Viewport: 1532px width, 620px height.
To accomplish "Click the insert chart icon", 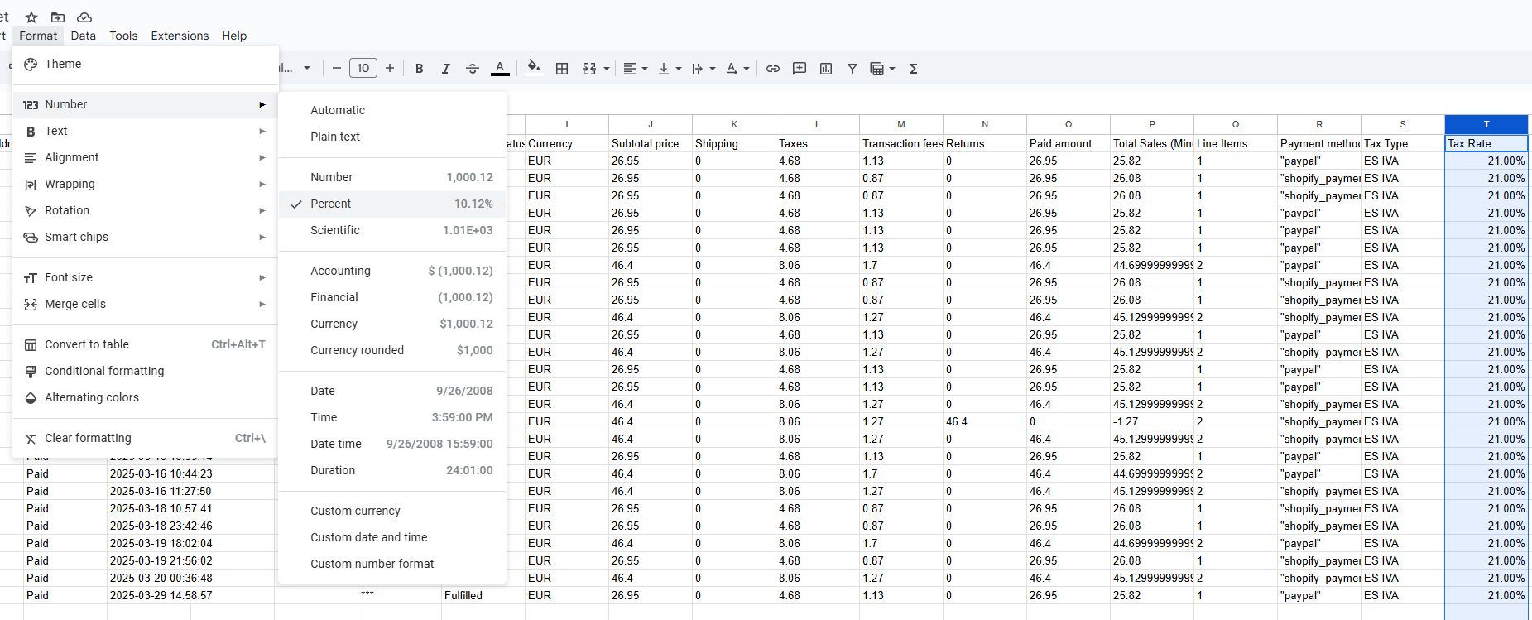I will [825, 69].
